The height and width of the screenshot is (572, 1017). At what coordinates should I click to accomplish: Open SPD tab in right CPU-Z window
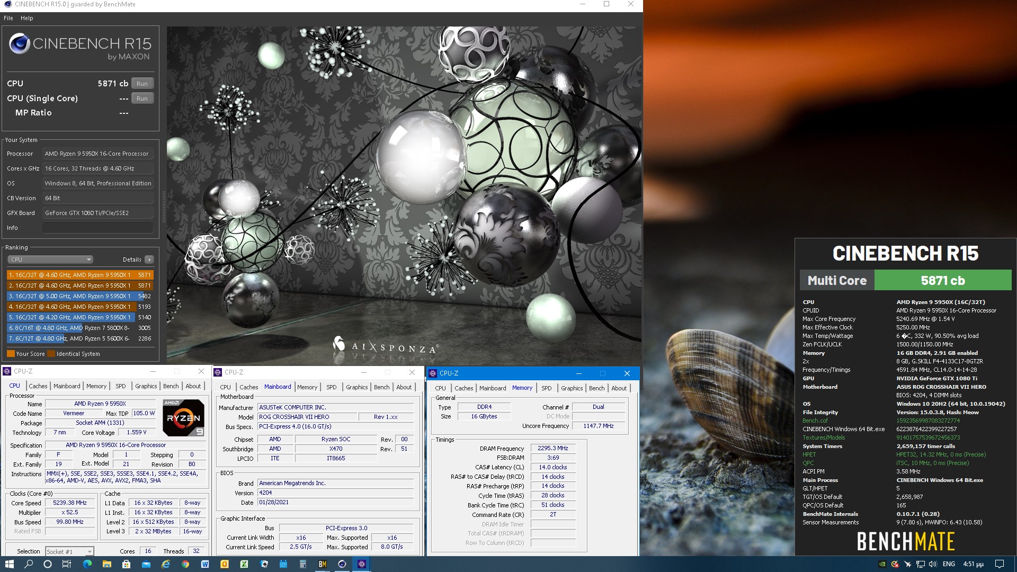(x=547, y=388)
